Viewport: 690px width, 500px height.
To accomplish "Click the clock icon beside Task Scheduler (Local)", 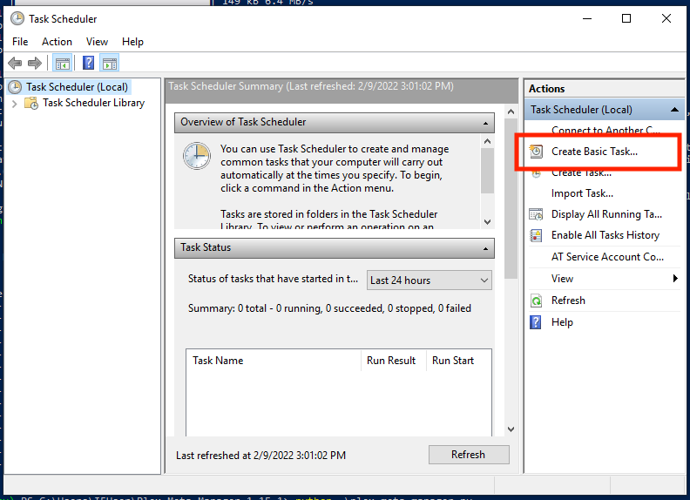I will tap(15, 87).
